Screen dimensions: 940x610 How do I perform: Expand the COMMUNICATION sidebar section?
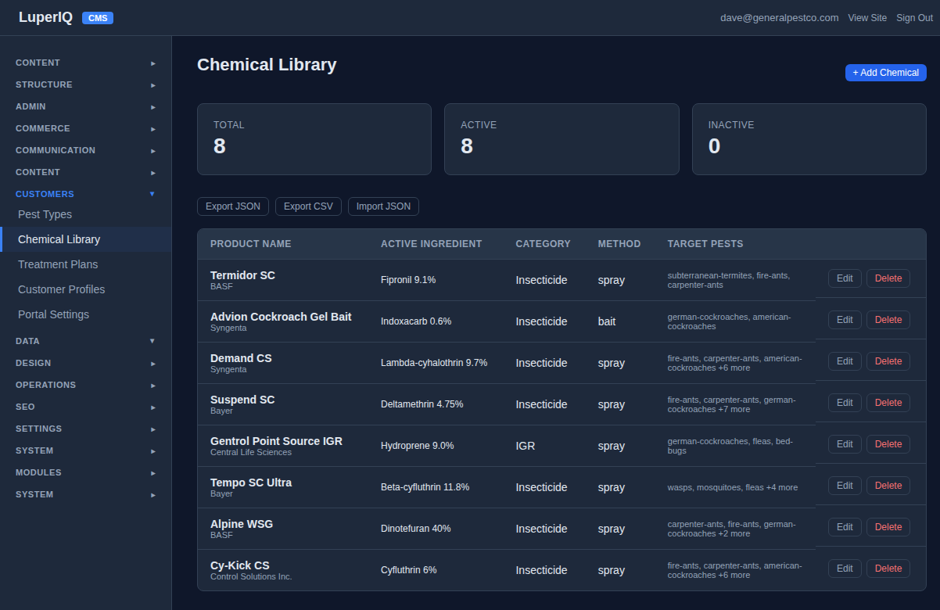85,150
